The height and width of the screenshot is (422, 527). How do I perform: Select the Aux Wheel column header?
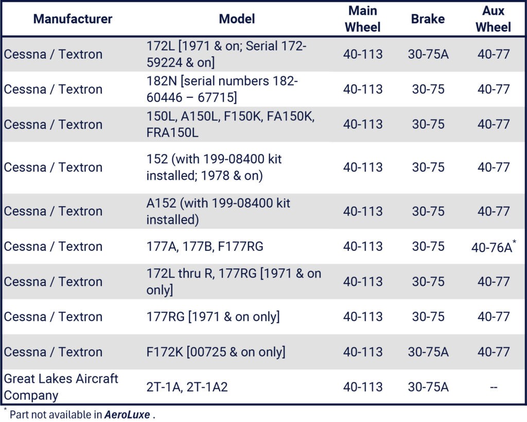493,19
